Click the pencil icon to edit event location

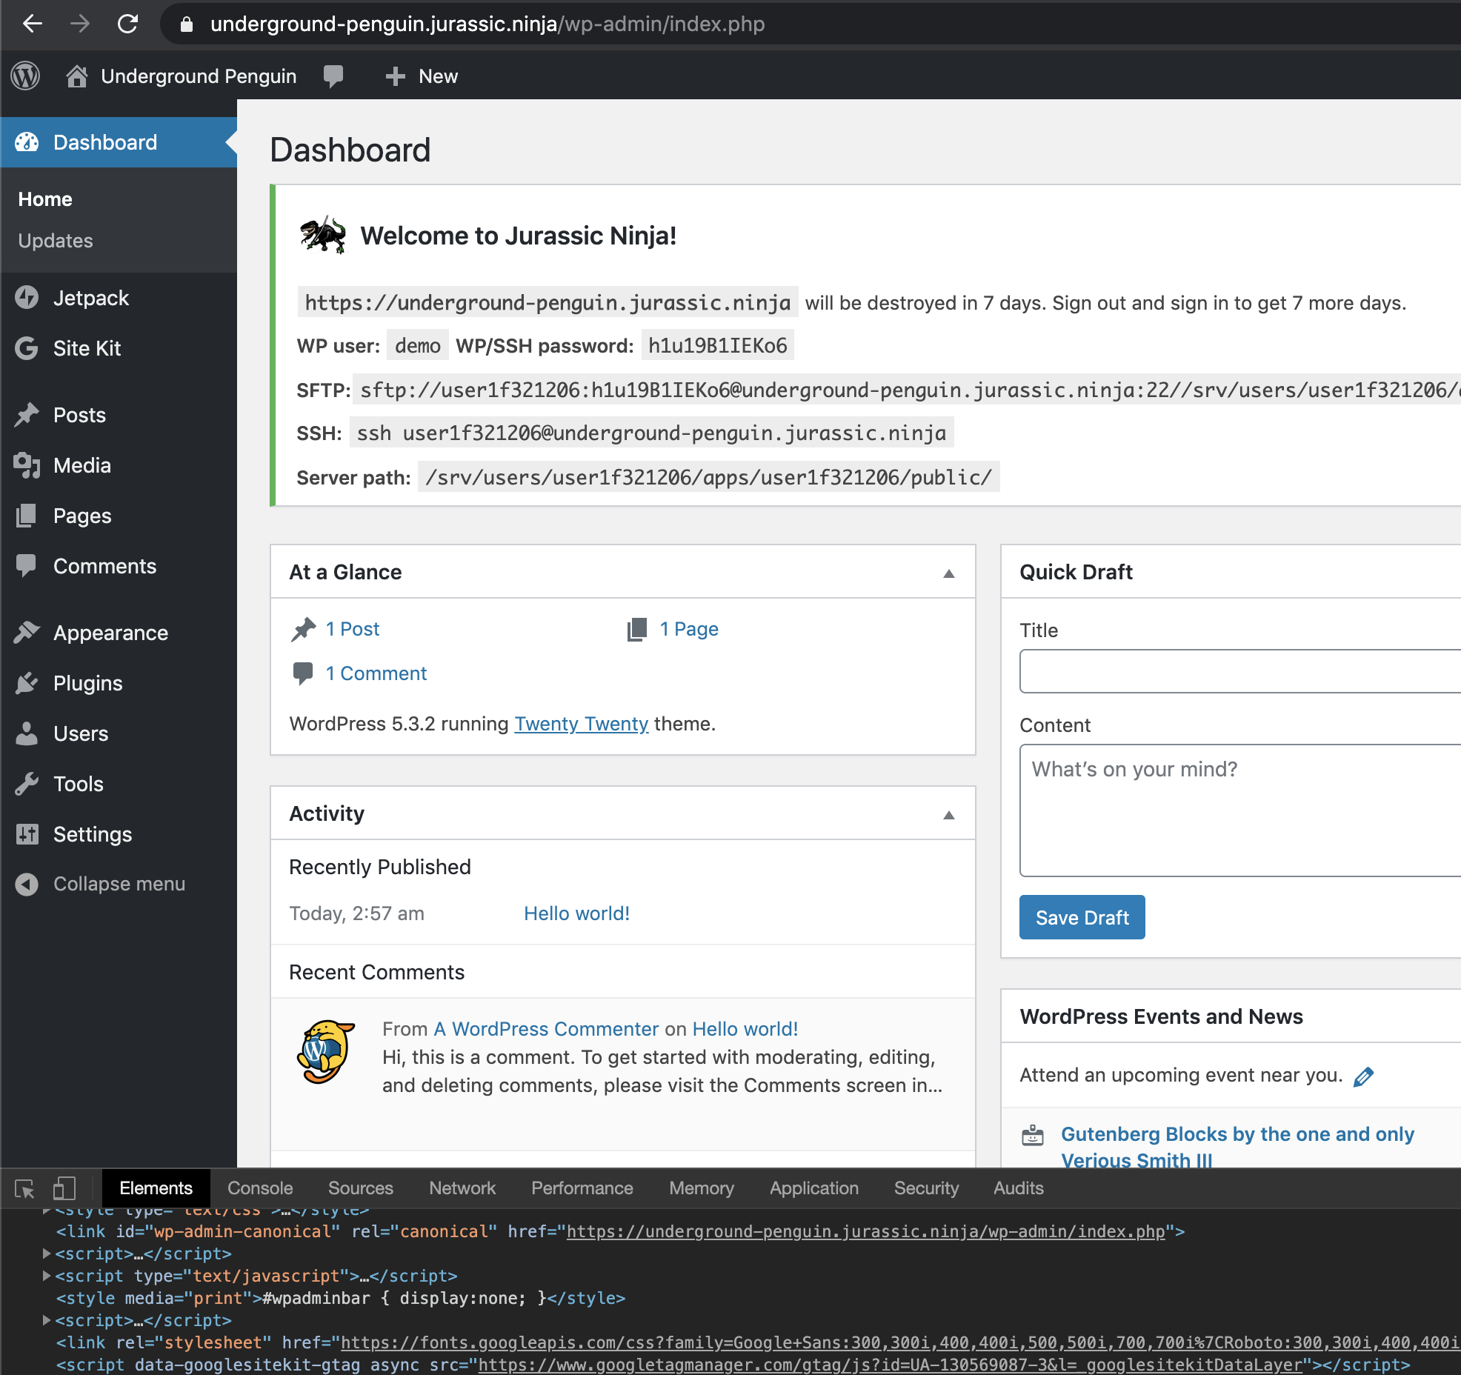(x=1363, y=1076)
